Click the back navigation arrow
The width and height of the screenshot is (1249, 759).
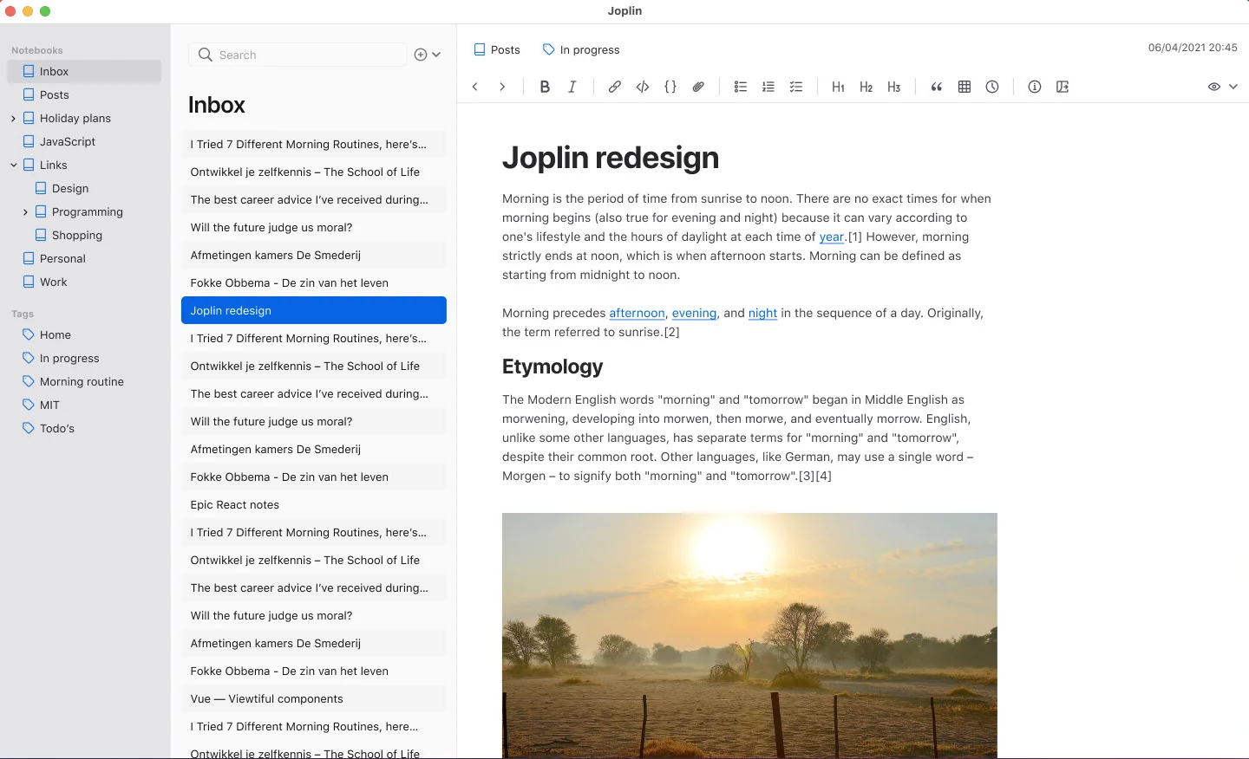[x=475, y=87]
